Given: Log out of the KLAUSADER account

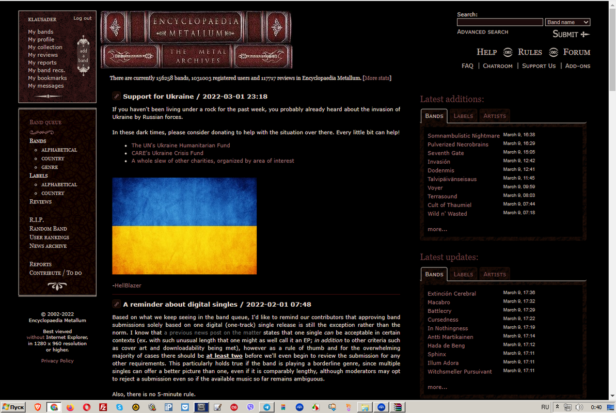Looking at the screenshot, I should pyautogui.click(x=83, y=18).
